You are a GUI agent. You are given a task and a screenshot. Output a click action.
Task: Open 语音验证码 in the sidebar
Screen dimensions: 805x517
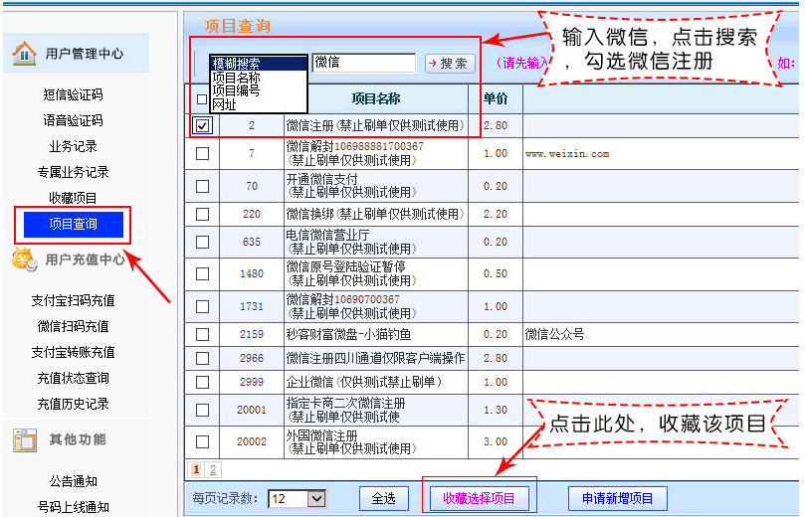73,120
